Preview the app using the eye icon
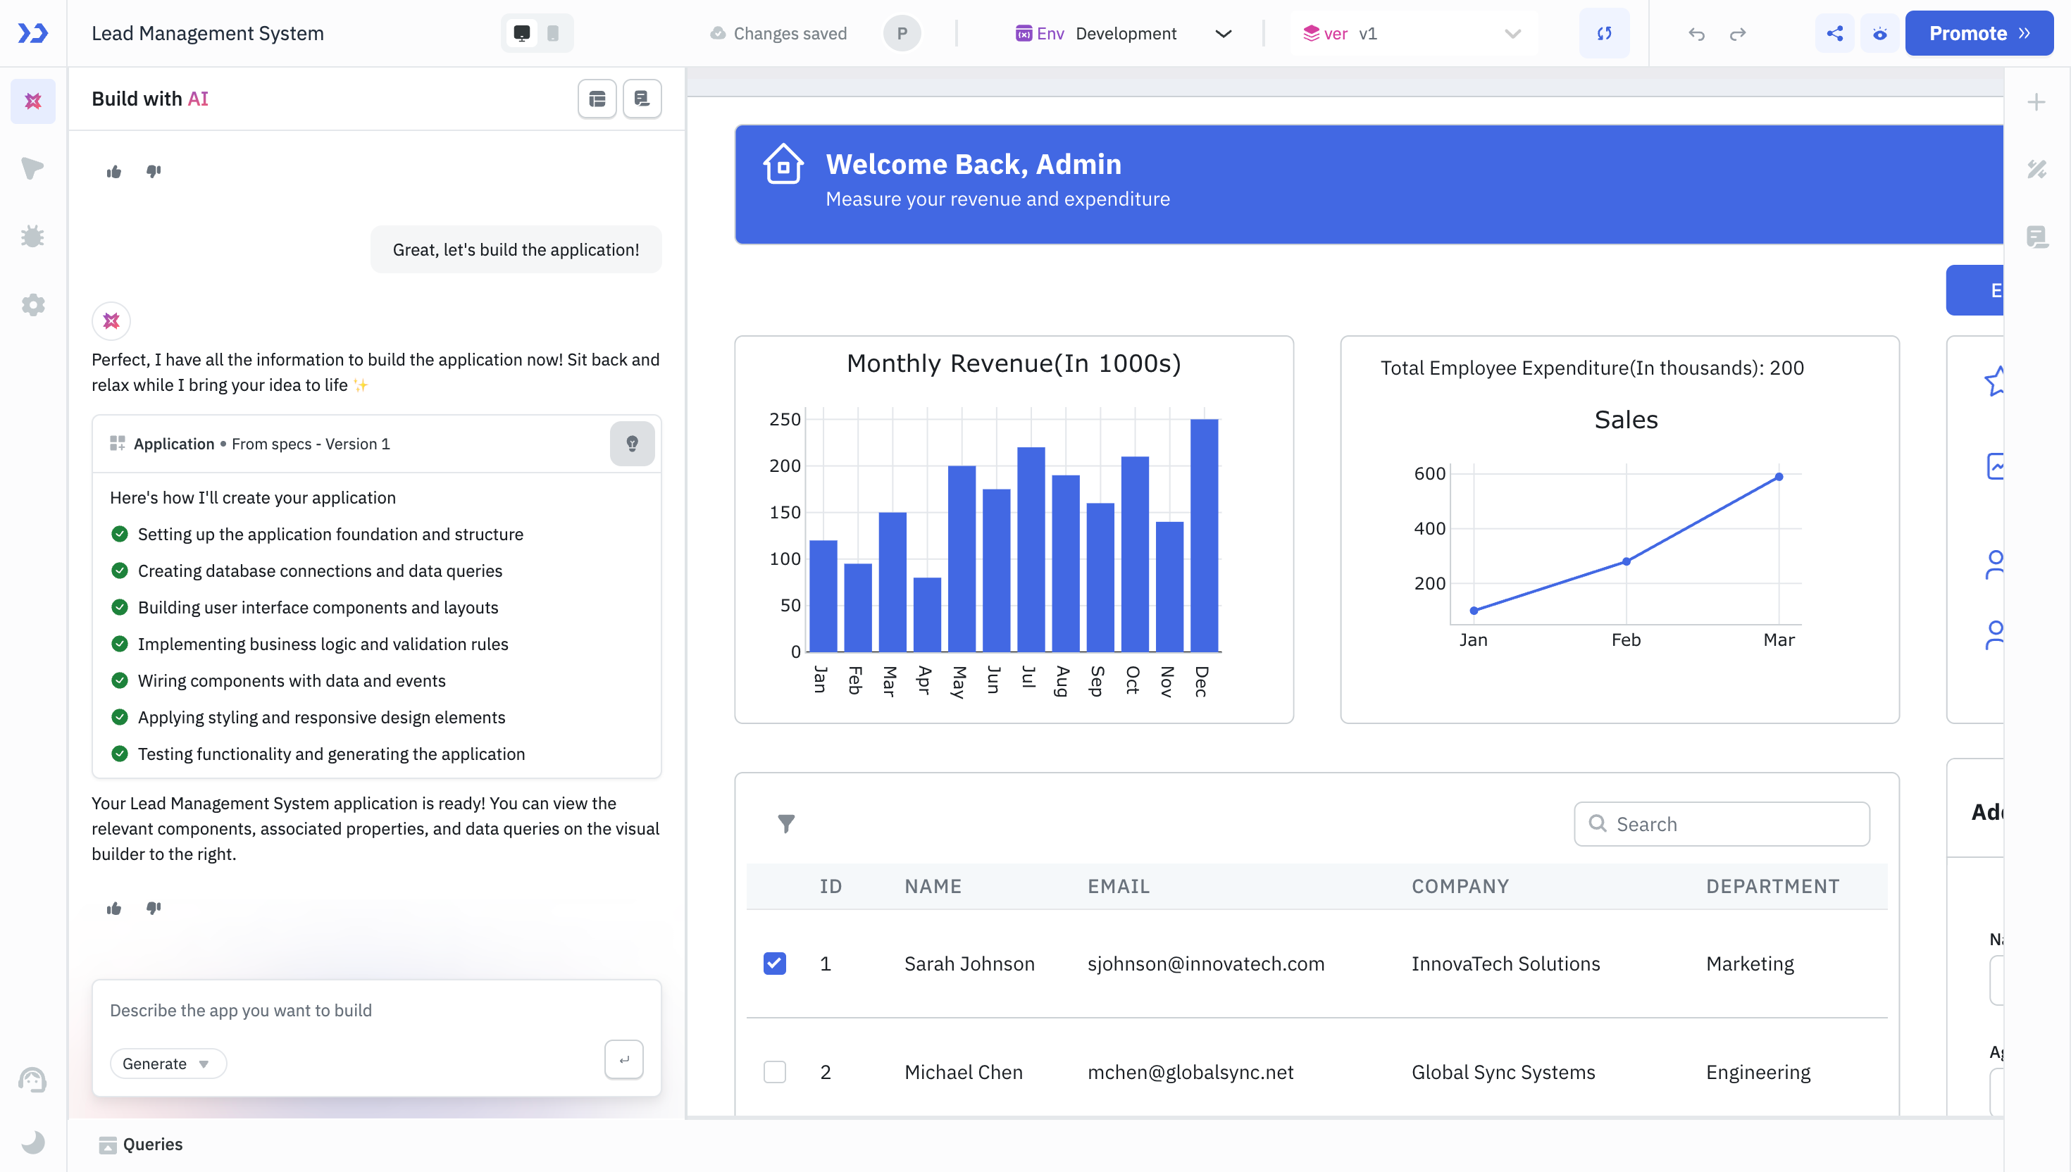This screenshot has width=2071, height=1172. 1880,33
